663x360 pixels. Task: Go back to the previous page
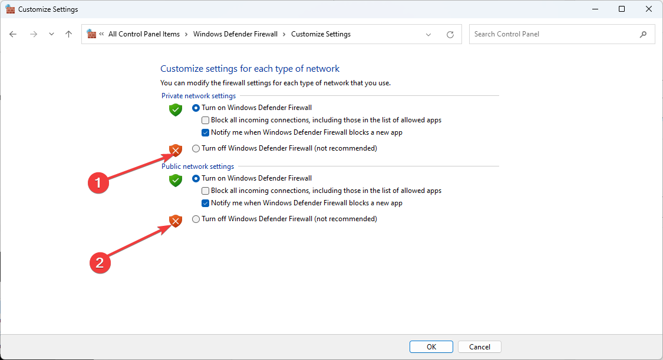coord(13,34)
